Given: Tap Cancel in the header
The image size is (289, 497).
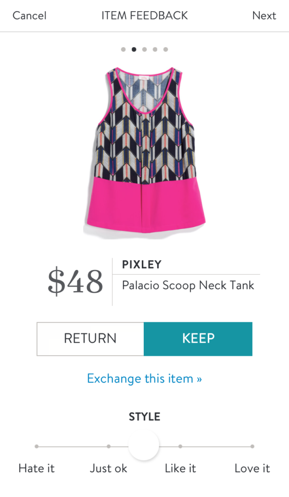Looking at the screenshot, I should (x=30, y=16).
